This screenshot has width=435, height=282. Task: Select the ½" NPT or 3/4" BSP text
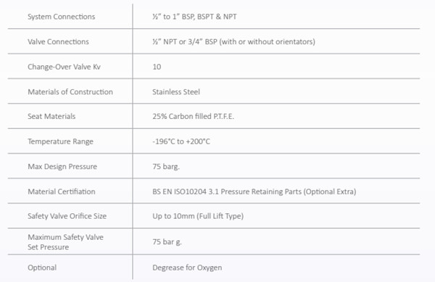(185, 41)
